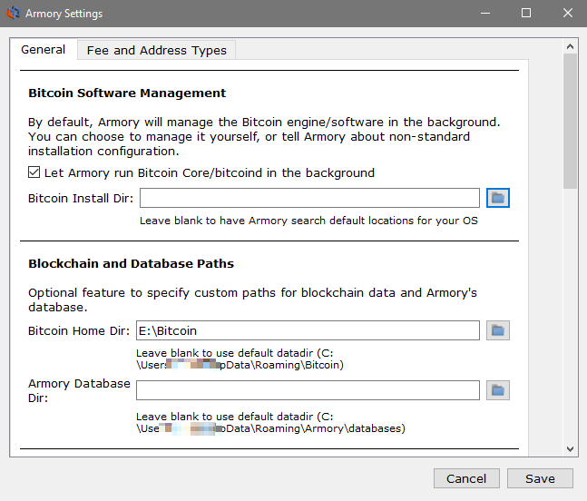Focus the Armory Database Dir field
This screenshot has height=501, width=587.
308,390
